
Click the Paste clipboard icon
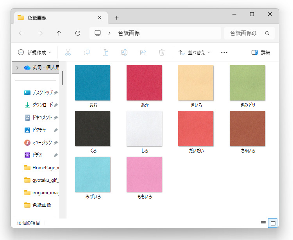click(x=105, y=52)
